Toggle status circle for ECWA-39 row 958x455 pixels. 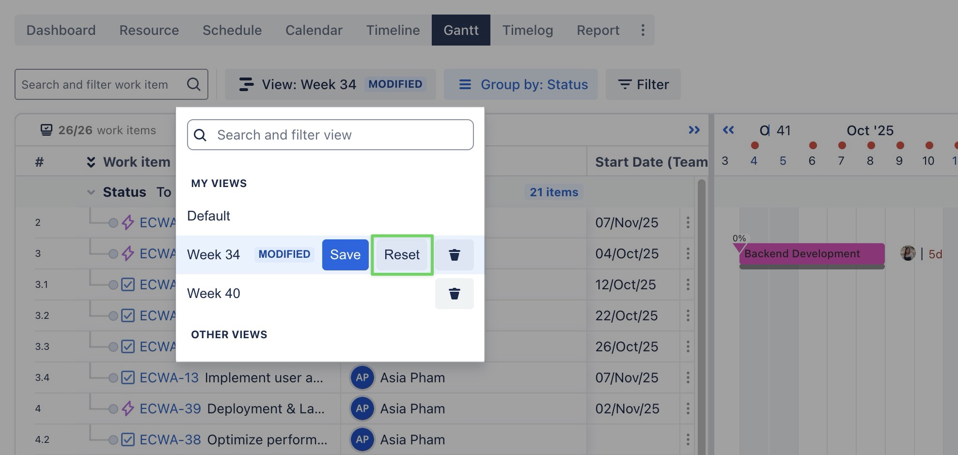pos(113,408)
